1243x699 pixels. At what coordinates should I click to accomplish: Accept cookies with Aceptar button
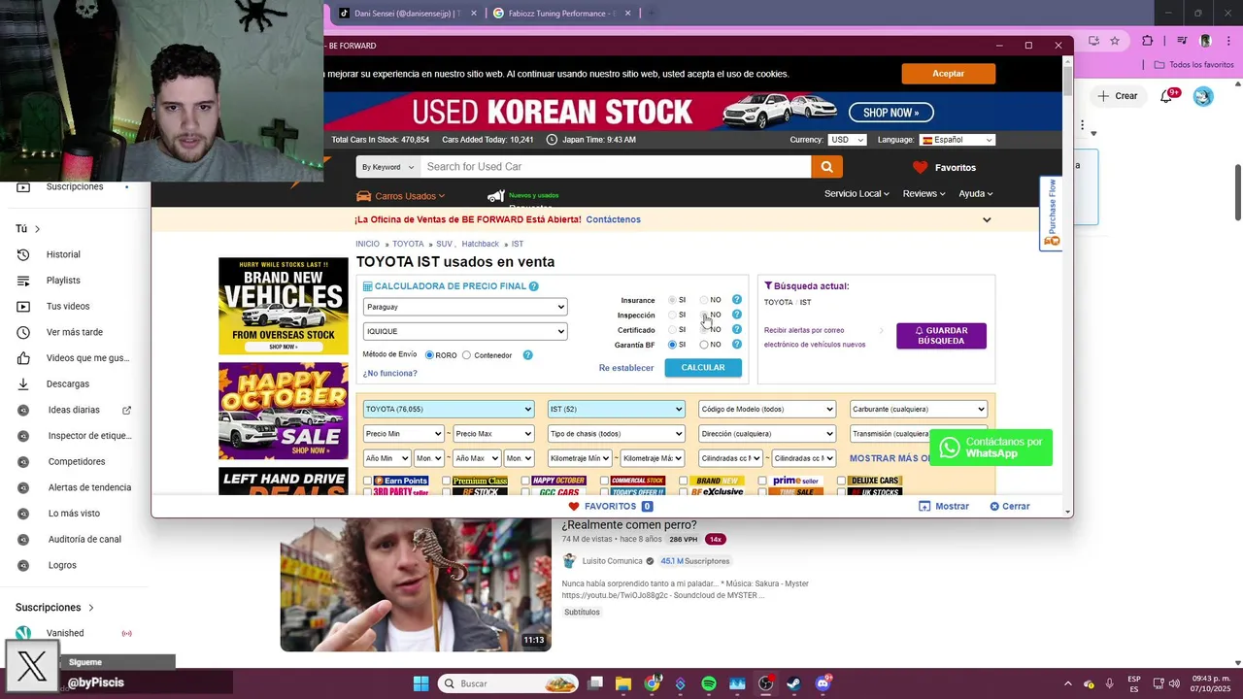[948, 74]
